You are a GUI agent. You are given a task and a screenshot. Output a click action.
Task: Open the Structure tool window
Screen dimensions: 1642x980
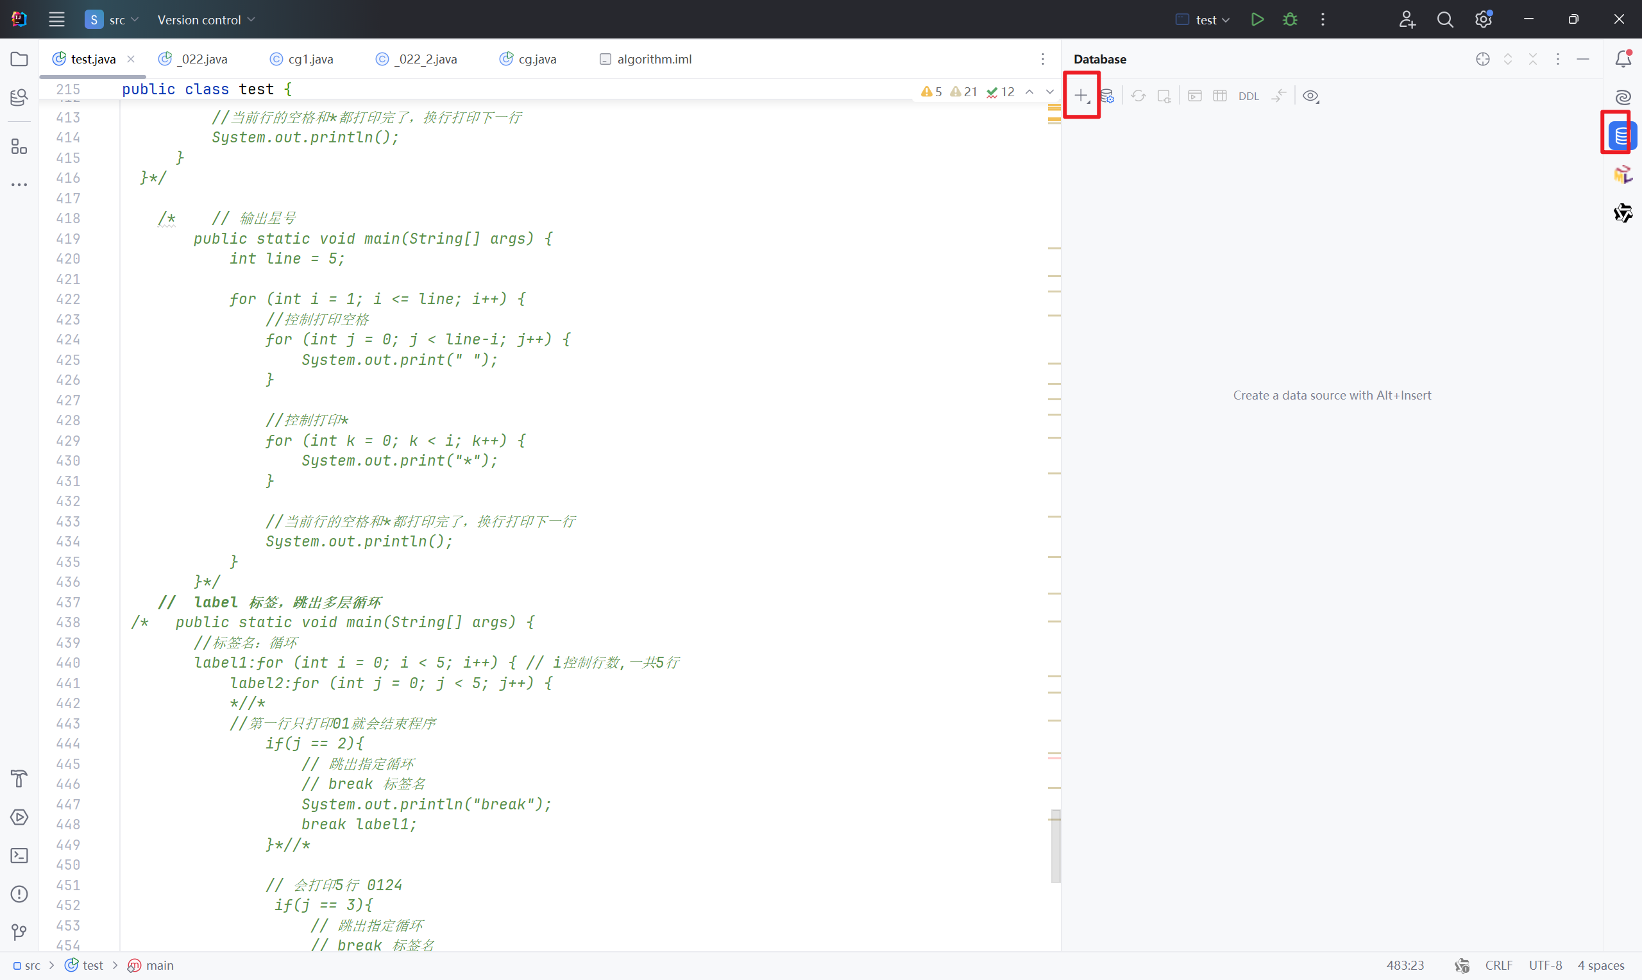click(x=19, y=146)
